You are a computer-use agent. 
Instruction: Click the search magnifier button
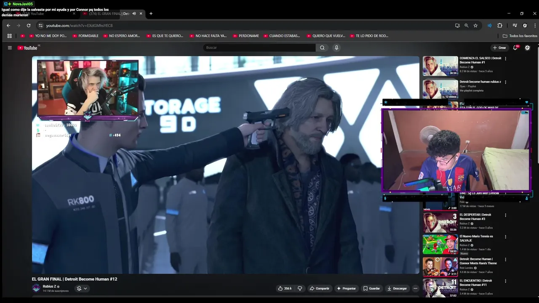coord(322,48)
